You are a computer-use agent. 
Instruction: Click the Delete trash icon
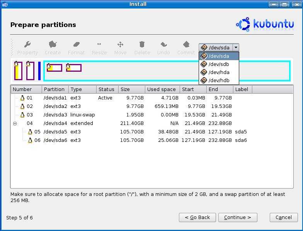[x=142, y=44]
